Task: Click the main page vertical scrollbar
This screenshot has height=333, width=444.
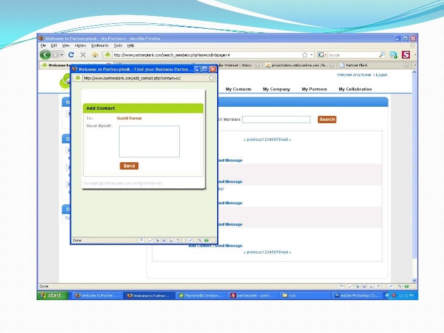Action: 414,167
